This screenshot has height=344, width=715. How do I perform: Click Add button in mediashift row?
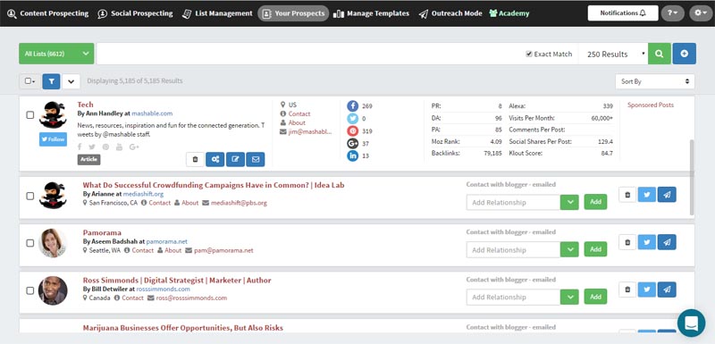point(595,202)
